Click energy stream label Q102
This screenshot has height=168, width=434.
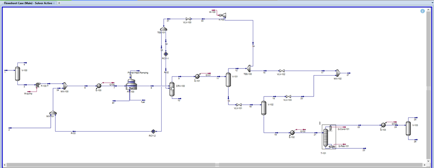(x=303, y=131)
